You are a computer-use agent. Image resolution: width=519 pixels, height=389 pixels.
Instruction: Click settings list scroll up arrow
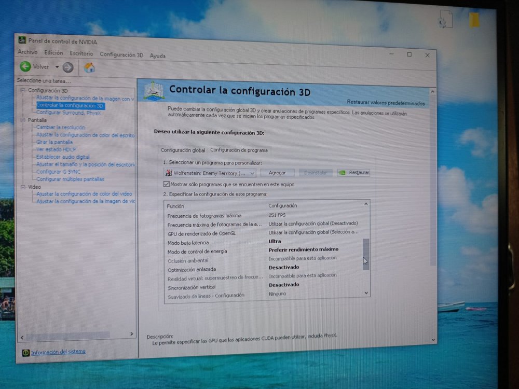coord(366,204)
